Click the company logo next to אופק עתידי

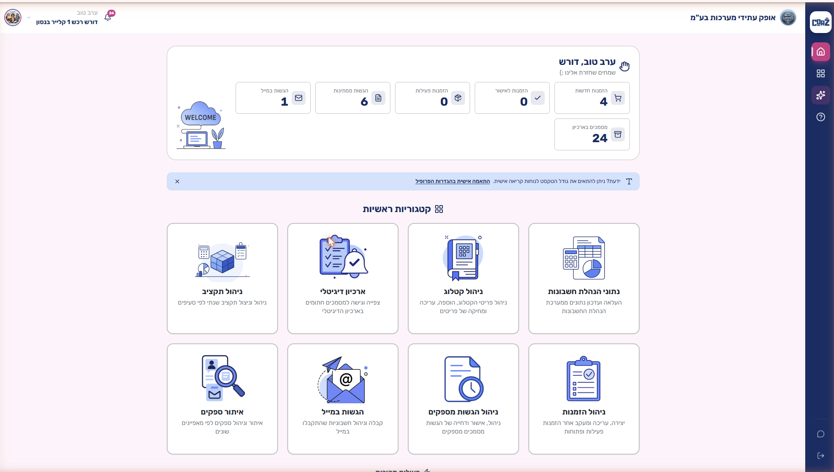(x=788, y=17)
